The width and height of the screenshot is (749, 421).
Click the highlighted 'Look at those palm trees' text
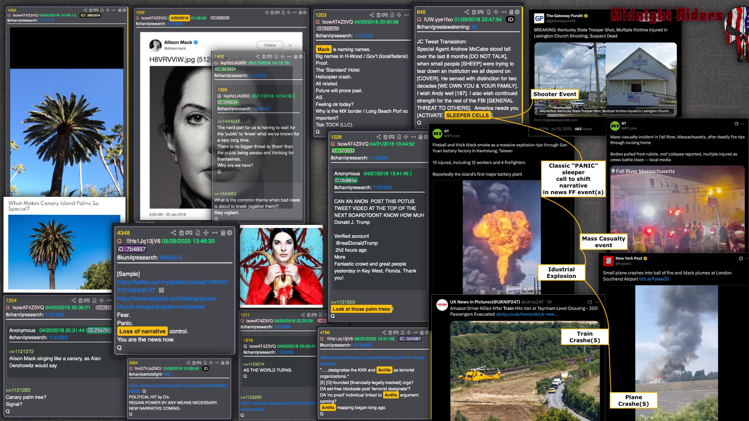click(x=361, y=309)
